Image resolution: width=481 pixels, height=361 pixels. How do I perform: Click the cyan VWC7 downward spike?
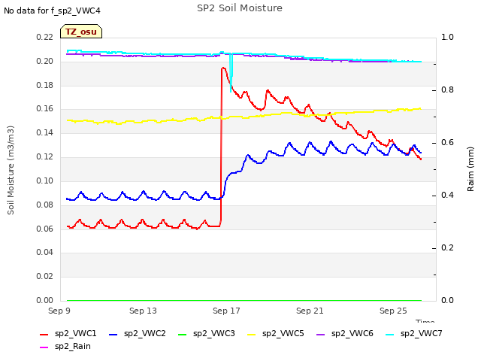[x=231, y=74]
